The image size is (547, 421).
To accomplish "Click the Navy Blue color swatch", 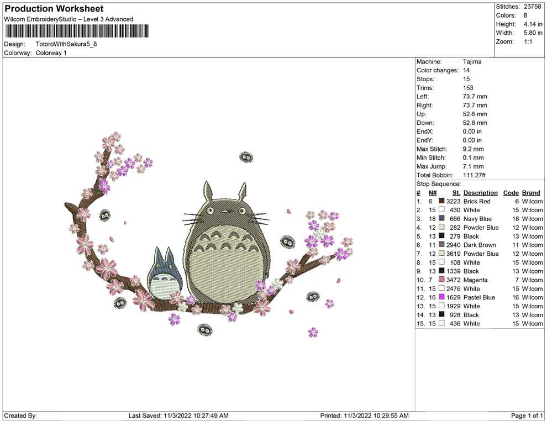I will click(441, 218).
